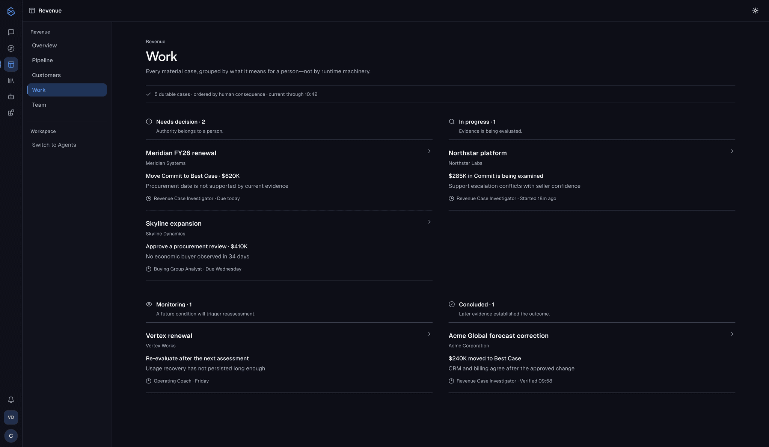
Task: Select Work sidebar item
Action: 67,90
